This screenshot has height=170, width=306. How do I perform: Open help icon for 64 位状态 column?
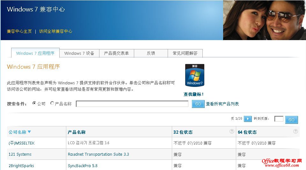[295, 131]
